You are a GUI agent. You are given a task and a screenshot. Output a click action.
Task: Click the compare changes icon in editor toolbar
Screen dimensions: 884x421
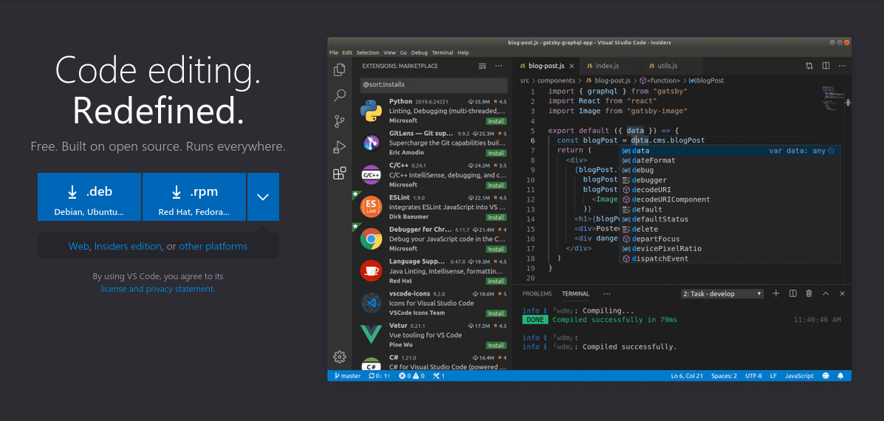point(809,66)
